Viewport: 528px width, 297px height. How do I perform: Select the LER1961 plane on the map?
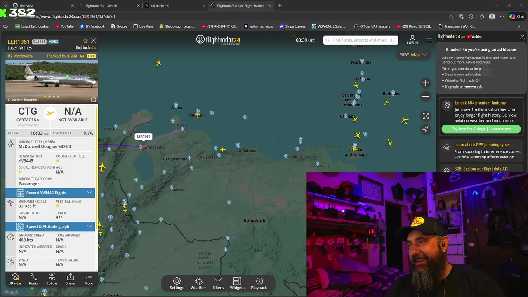click(x=144, y=146)
